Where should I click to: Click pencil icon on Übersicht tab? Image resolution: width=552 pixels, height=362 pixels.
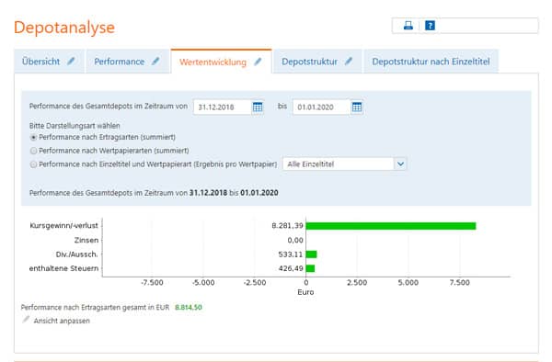click(x=71, y=62)
